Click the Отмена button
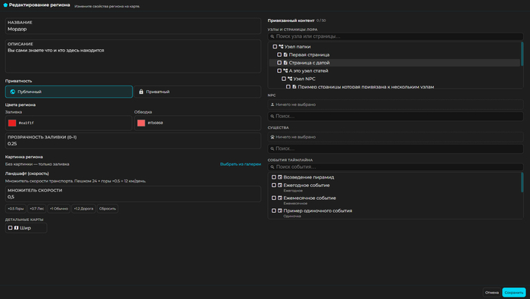The height and width of the screenshot is (299, 530). coord(492,293)
